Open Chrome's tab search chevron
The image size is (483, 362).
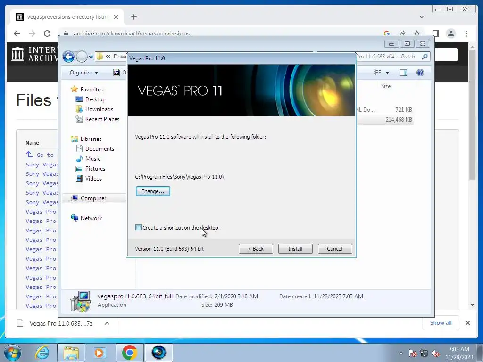click(x=421, y=17)
